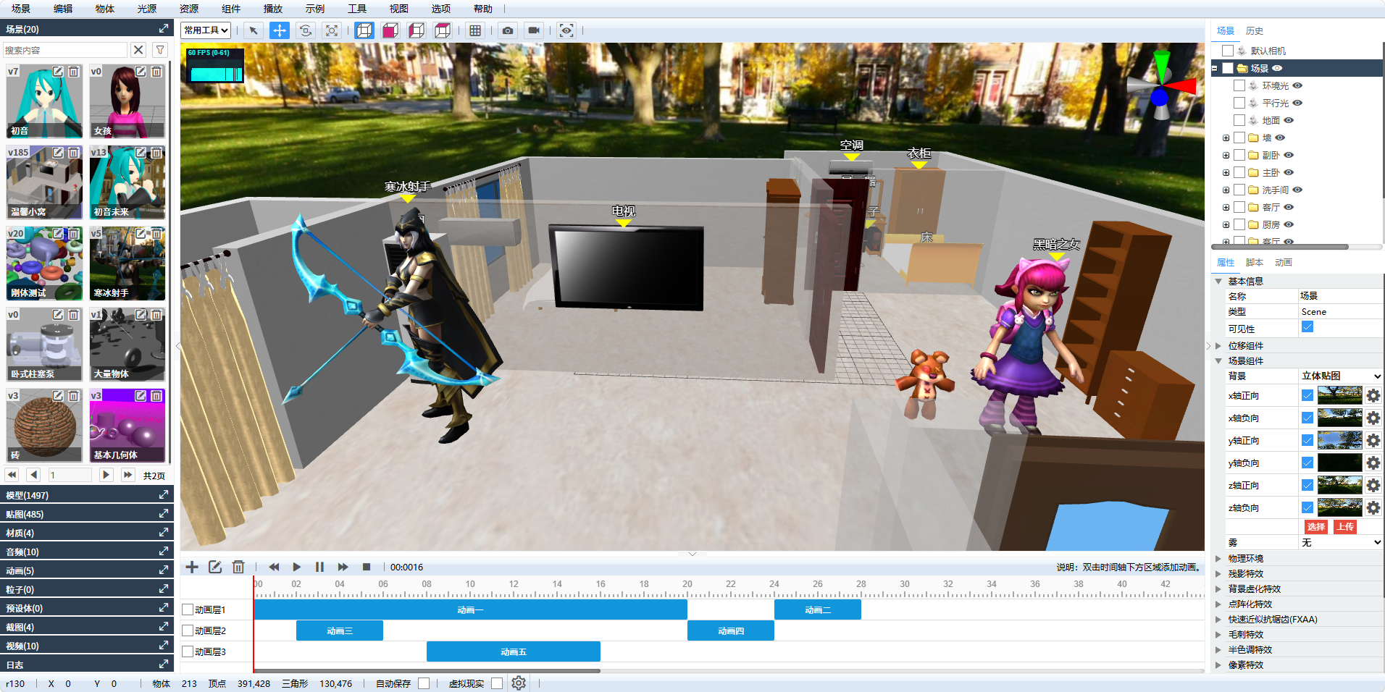Viewport: 1385px width, 692px height.
Task: Add a new timeline animation layer
Action: click(192, 567)
